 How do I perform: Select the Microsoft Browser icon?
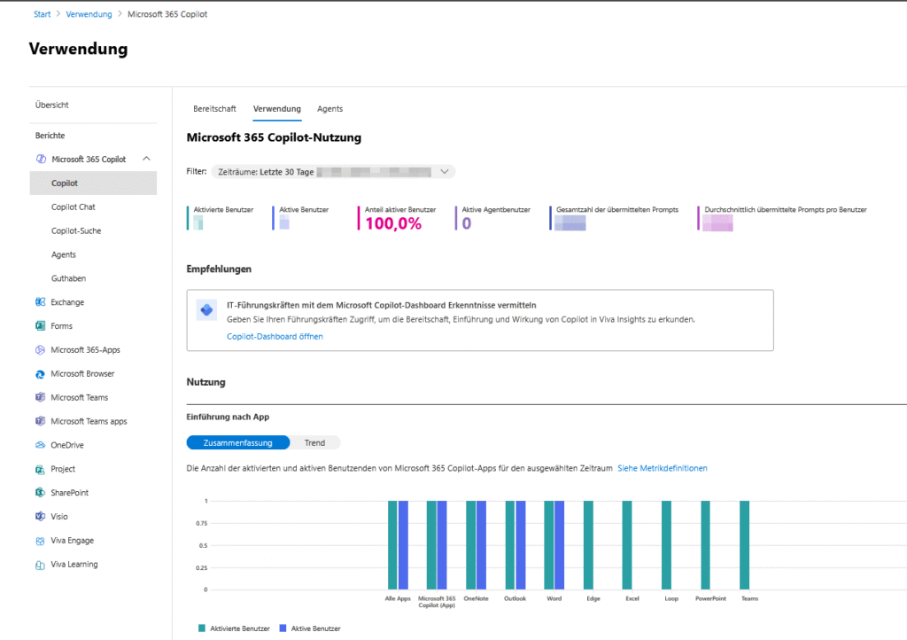click(39, 373)
